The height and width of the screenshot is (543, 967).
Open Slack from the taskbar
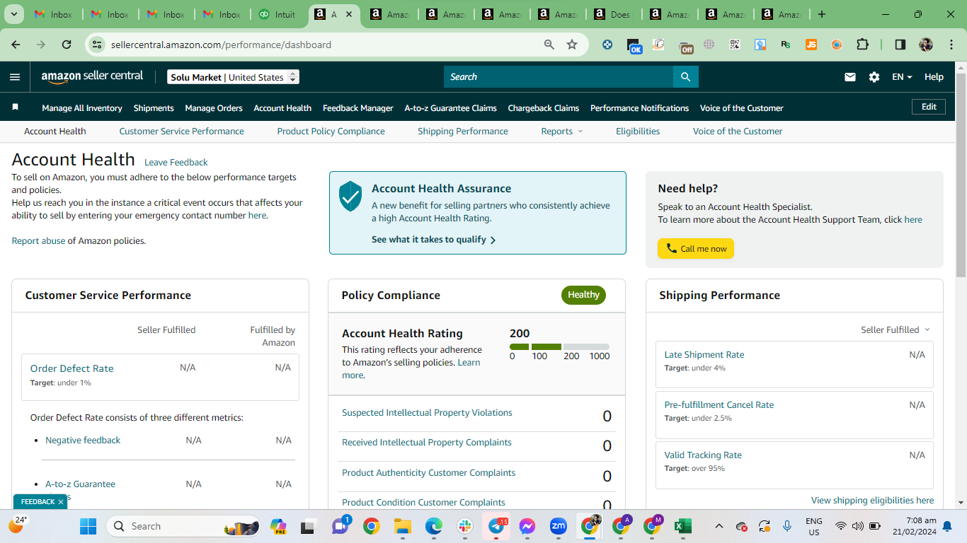point(465,526)
